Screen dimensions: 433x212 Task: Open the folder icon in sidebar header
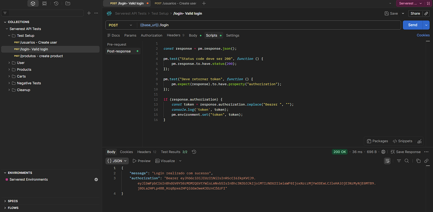coord(68,3)
